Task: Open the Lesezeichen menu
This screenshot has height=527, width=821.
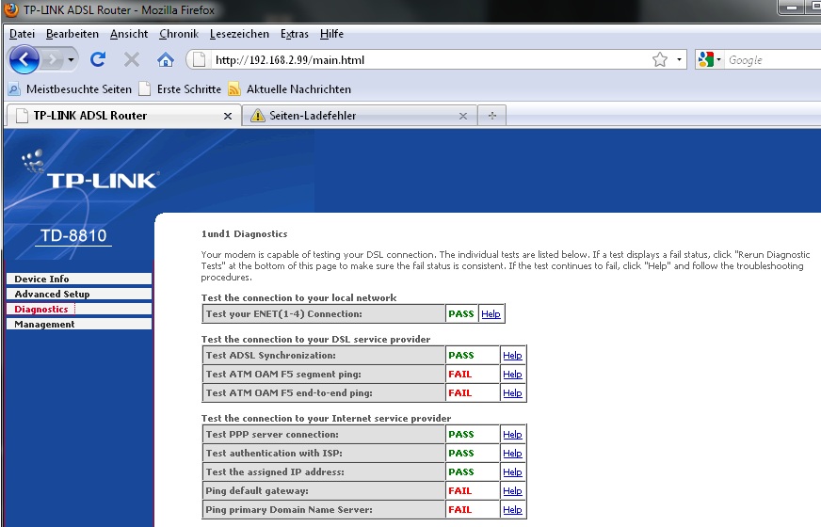Action: coord(239,34)
